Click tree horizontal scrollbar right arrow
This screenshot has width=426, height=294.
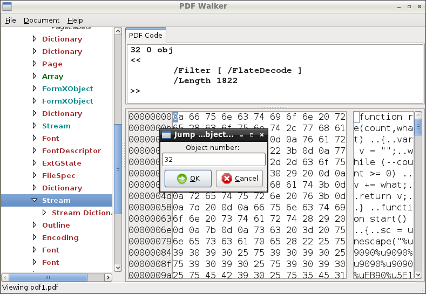pyautogui.click(x=108, y=277)
